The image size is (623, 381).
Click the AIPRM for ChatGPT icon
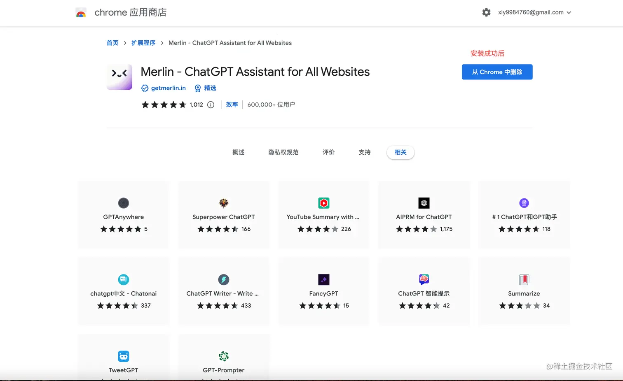(424, 203)
